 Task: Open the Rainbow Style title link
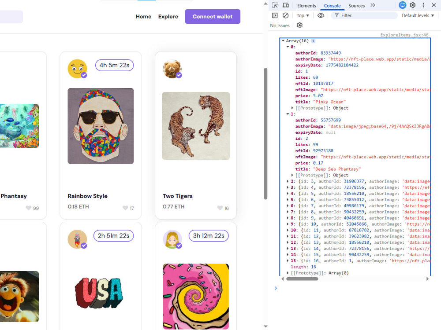[x=87, y=196]
